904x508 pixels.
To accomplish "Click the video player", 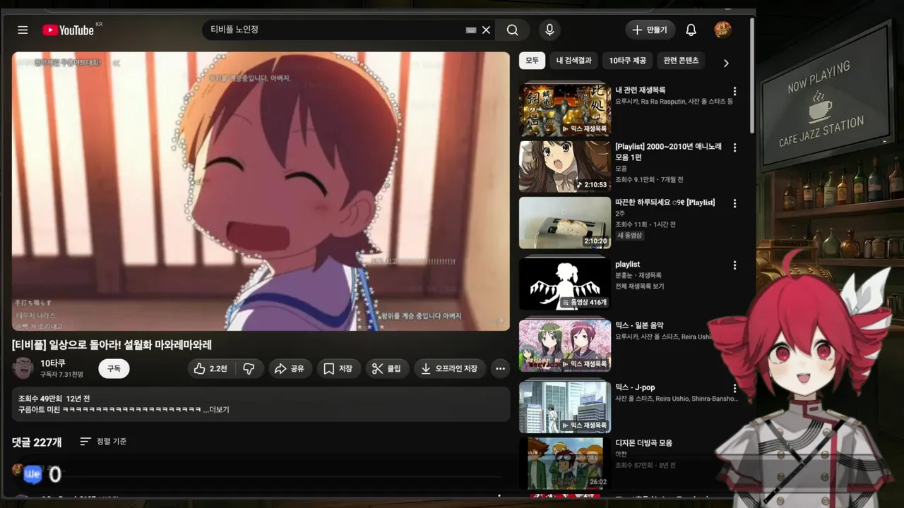I will [261, 190].
